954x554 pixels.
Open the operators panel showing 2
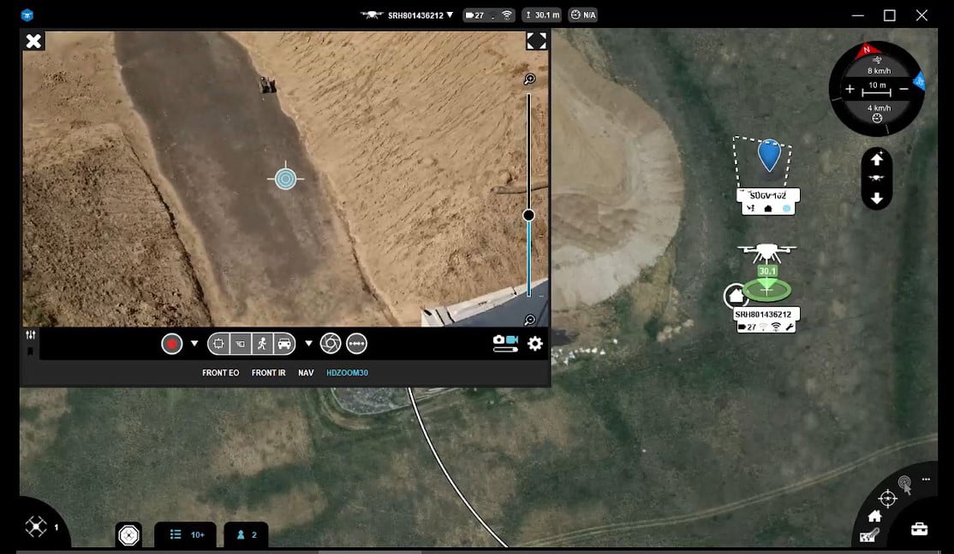[247, 534]
